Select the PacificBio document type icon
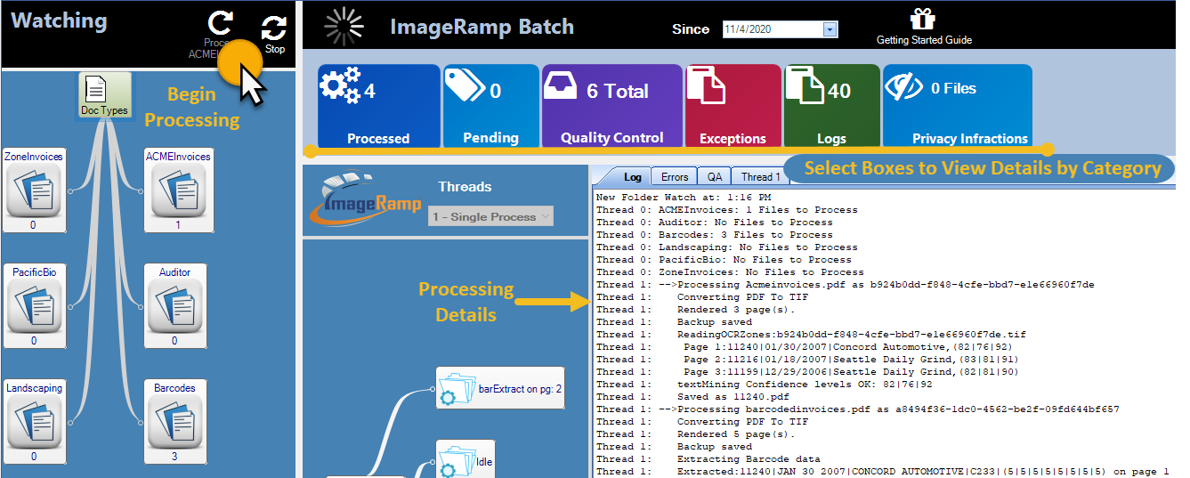Screen dimensions: 1190x478 33,305
